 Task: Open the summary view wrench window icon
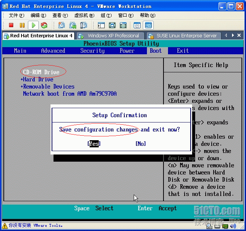(x=137, y=25)
